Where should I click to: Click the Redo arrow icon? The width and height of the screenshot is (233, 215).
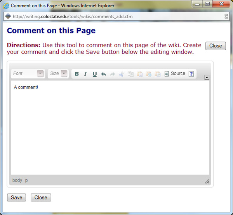coord(113,74)
